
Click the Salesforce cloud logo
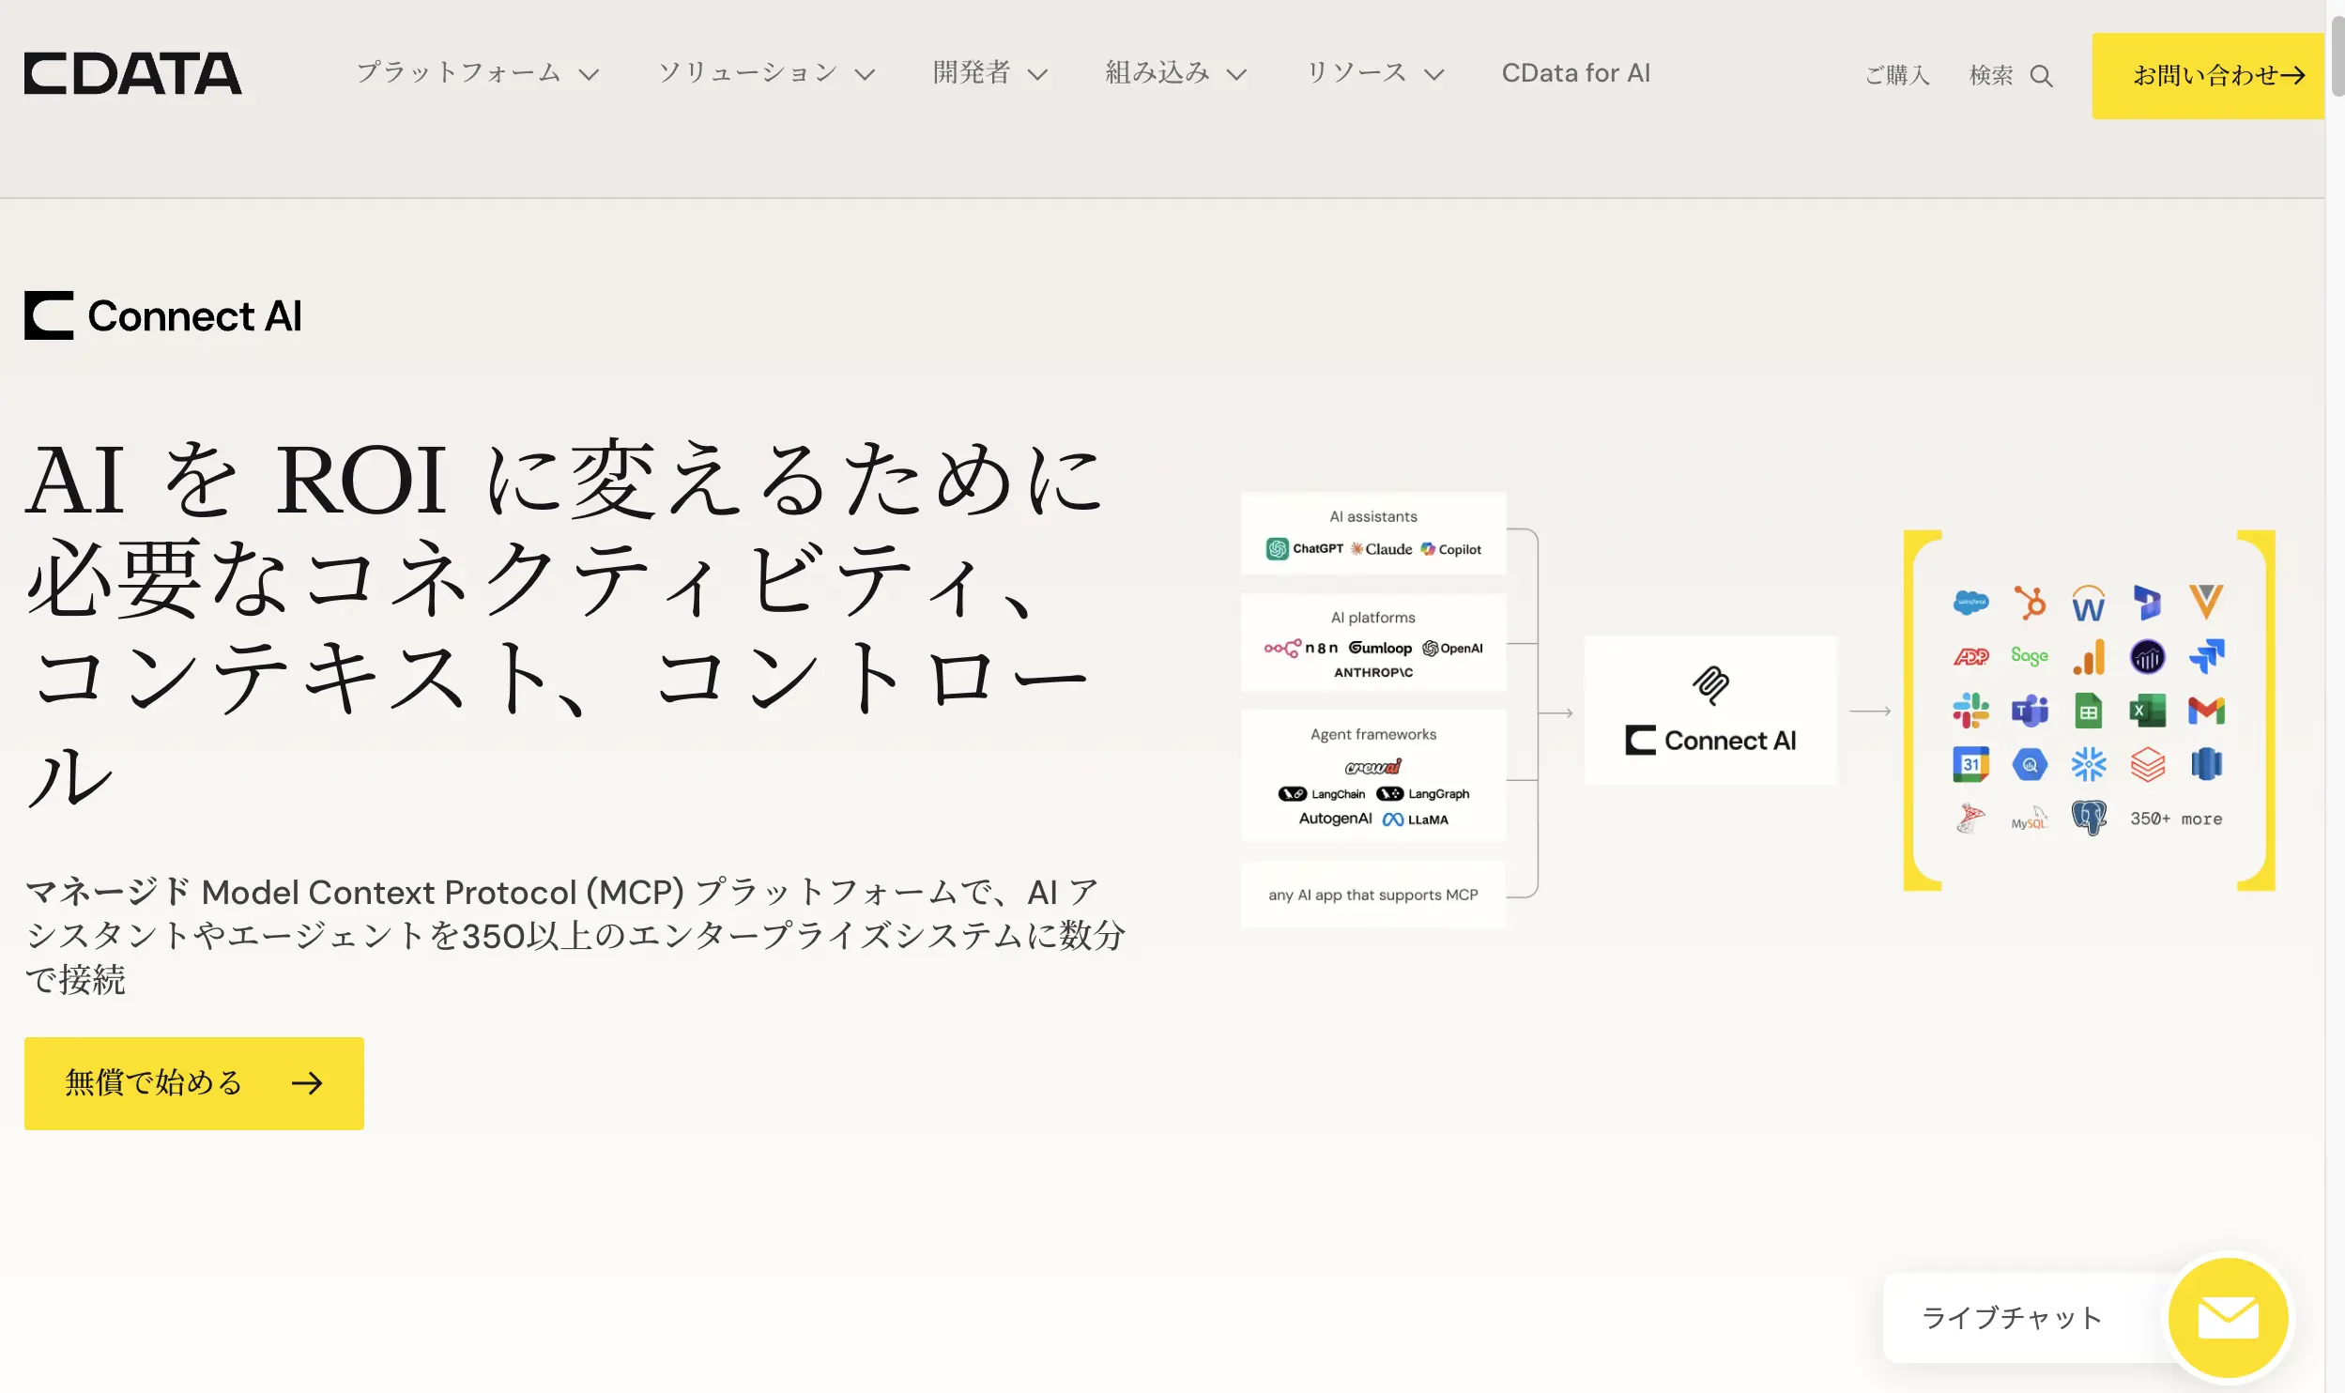[x=1970, y=602]
